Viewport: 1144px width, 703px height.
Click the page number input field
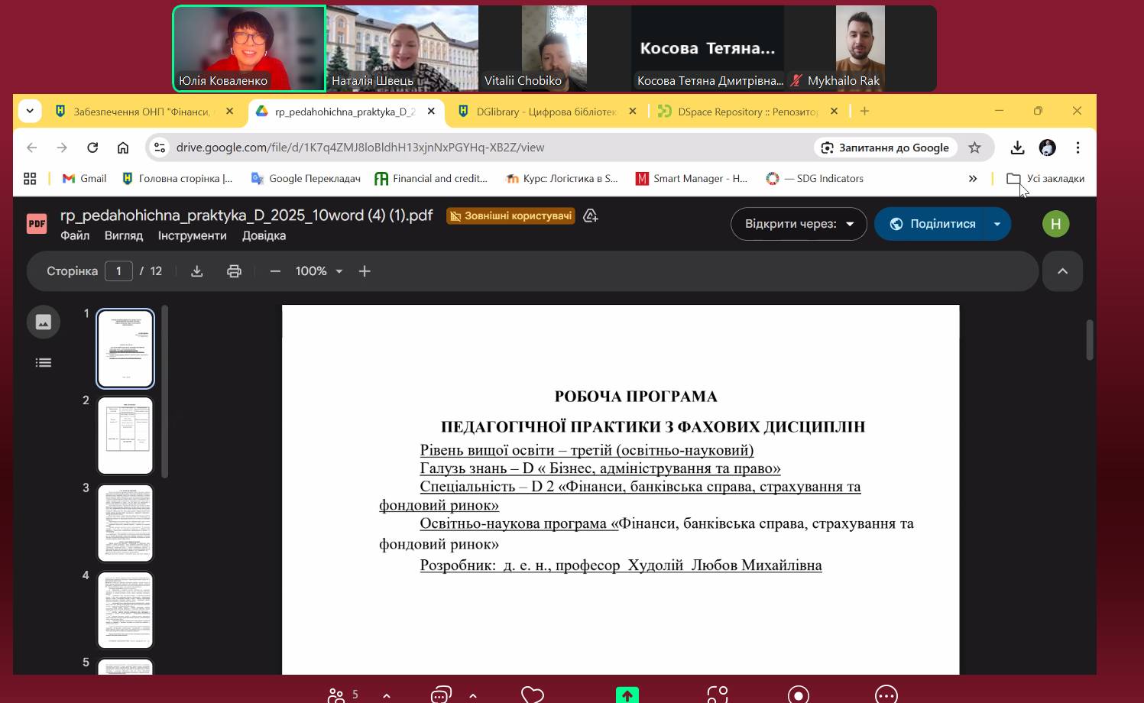click(118, 271)
